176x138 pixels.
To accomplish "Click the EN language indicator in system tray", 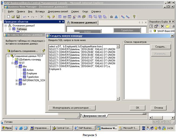I will [x=144, y=128].
